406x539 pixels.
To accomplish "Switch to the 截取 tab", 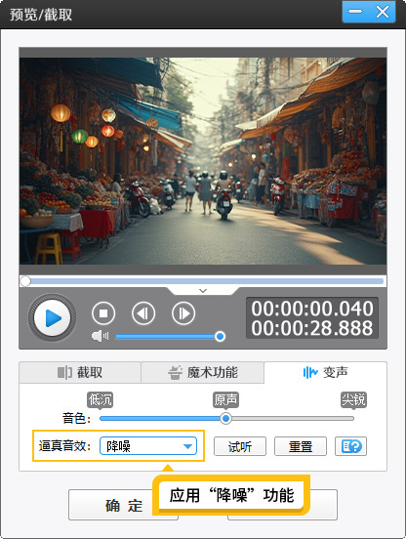I will 80,372.
